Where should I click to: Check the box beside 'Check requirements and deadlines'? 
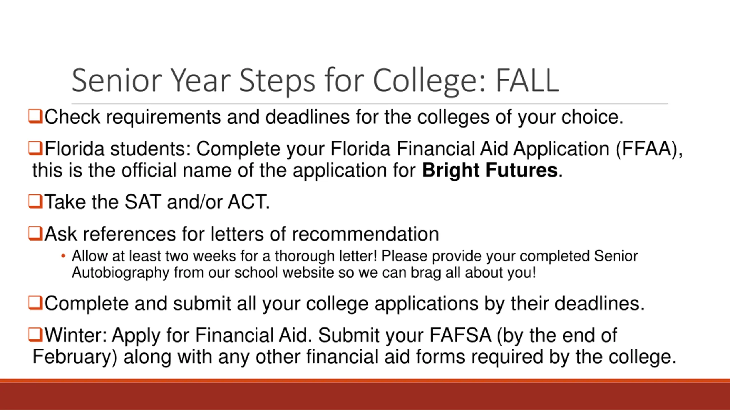pos(35,117)
